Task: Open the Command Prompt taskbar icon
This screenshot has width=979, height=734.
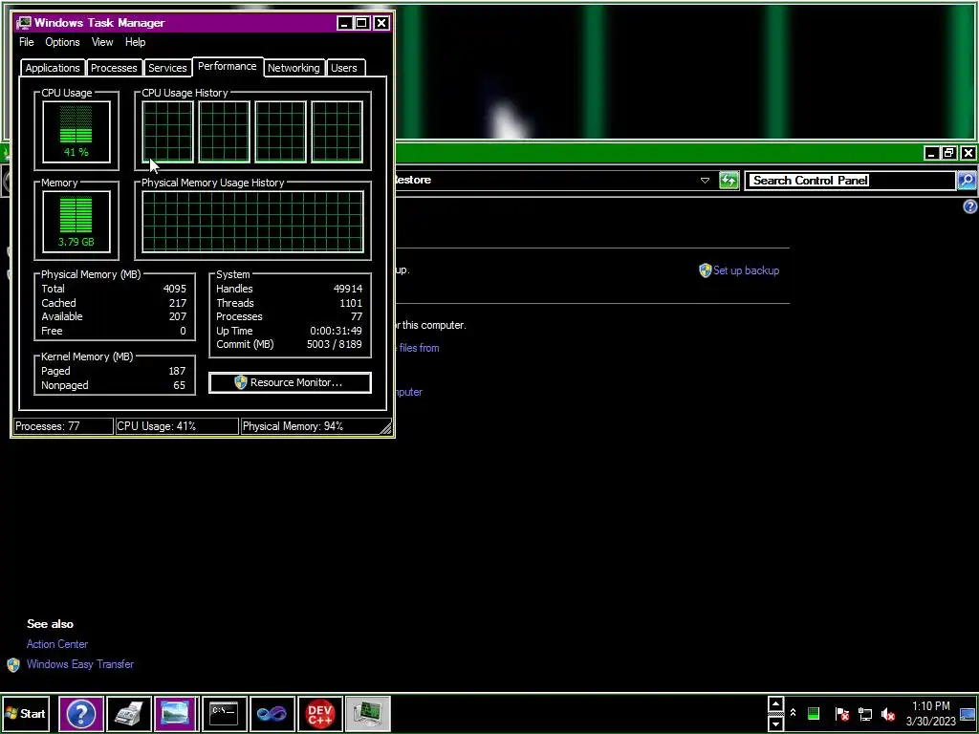Action: tap(224, 713)
